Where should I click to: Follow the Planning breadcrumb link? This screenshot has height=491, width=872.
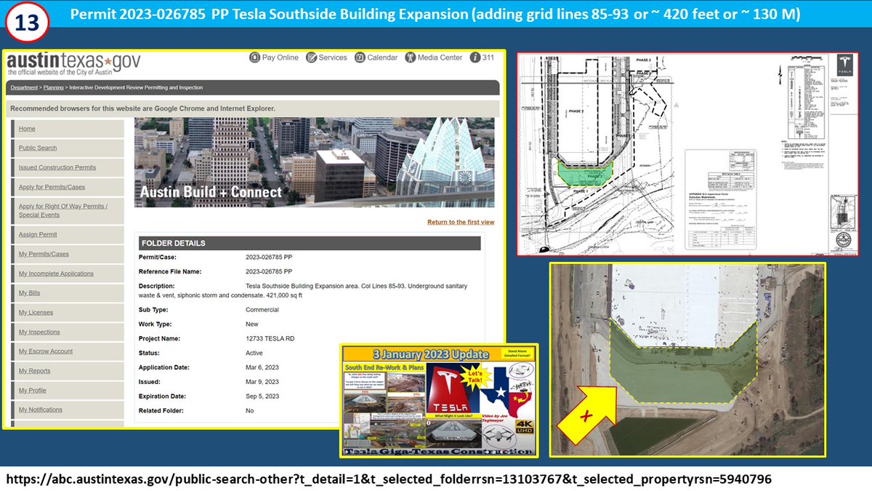click(53, 87)
